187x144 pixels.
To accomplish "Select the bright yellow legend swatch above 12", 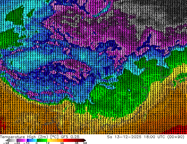I will click(x=48, y=140).
